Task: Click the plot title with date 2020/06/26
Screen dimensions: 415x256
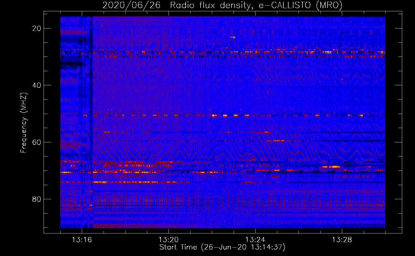Action: 222,5
